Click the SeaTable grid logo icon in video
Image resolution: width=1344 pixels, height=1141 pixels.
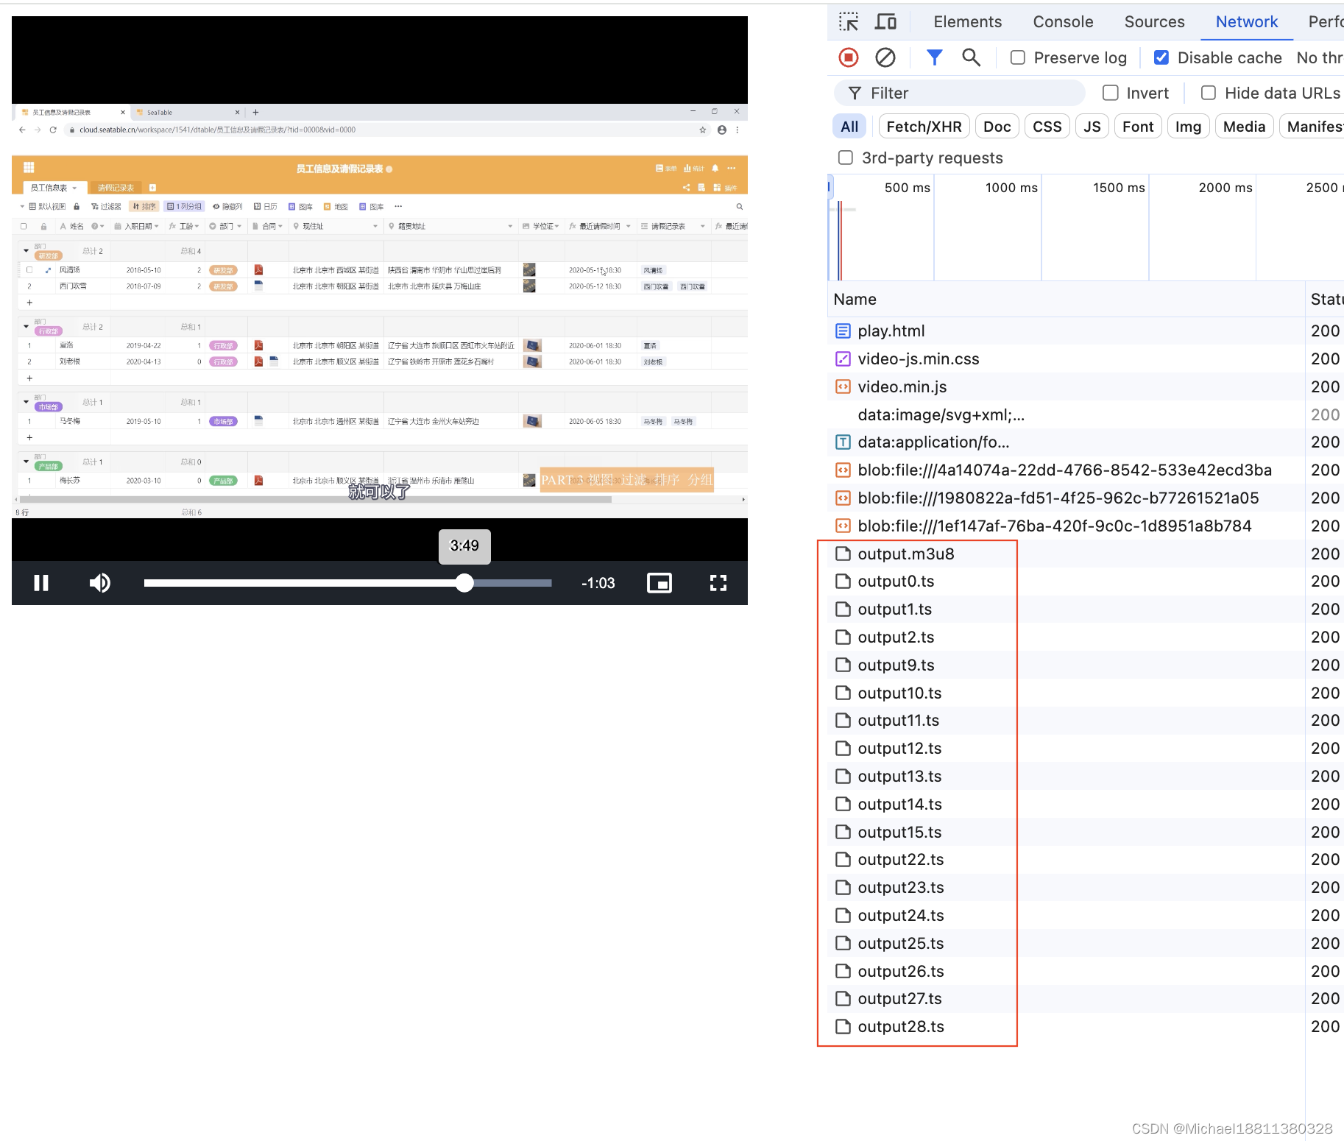[x=29, y=167]
